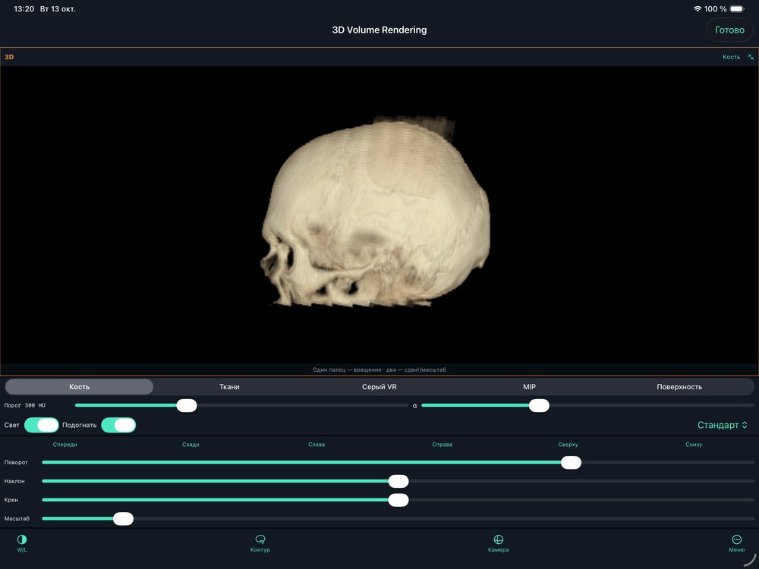Tap the Готово done button
This screenshot has width=759, height=569.
729,30
